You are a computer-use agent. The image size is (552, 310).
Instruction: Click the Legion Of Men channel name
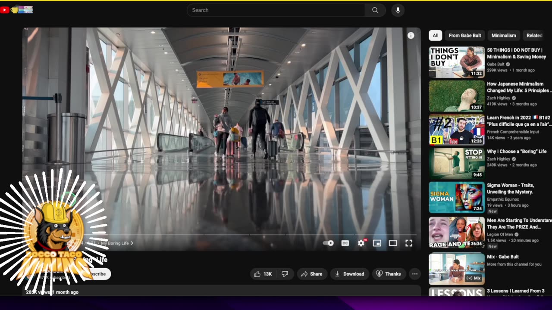click(500, 234)
